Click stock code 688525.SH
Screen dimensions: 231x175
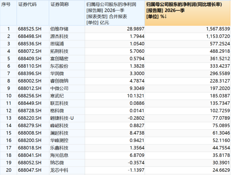click(29, 30)
